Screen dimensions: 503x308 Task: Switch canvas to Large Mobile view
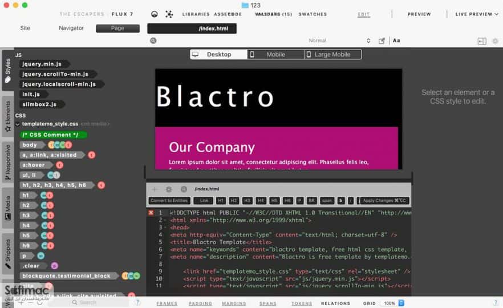coord(333,55)
